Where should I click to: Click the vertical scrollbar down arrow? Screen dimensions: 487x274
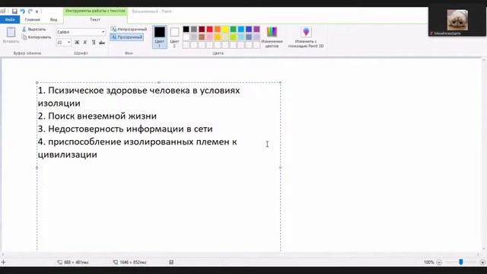click(x=484, y=249)
